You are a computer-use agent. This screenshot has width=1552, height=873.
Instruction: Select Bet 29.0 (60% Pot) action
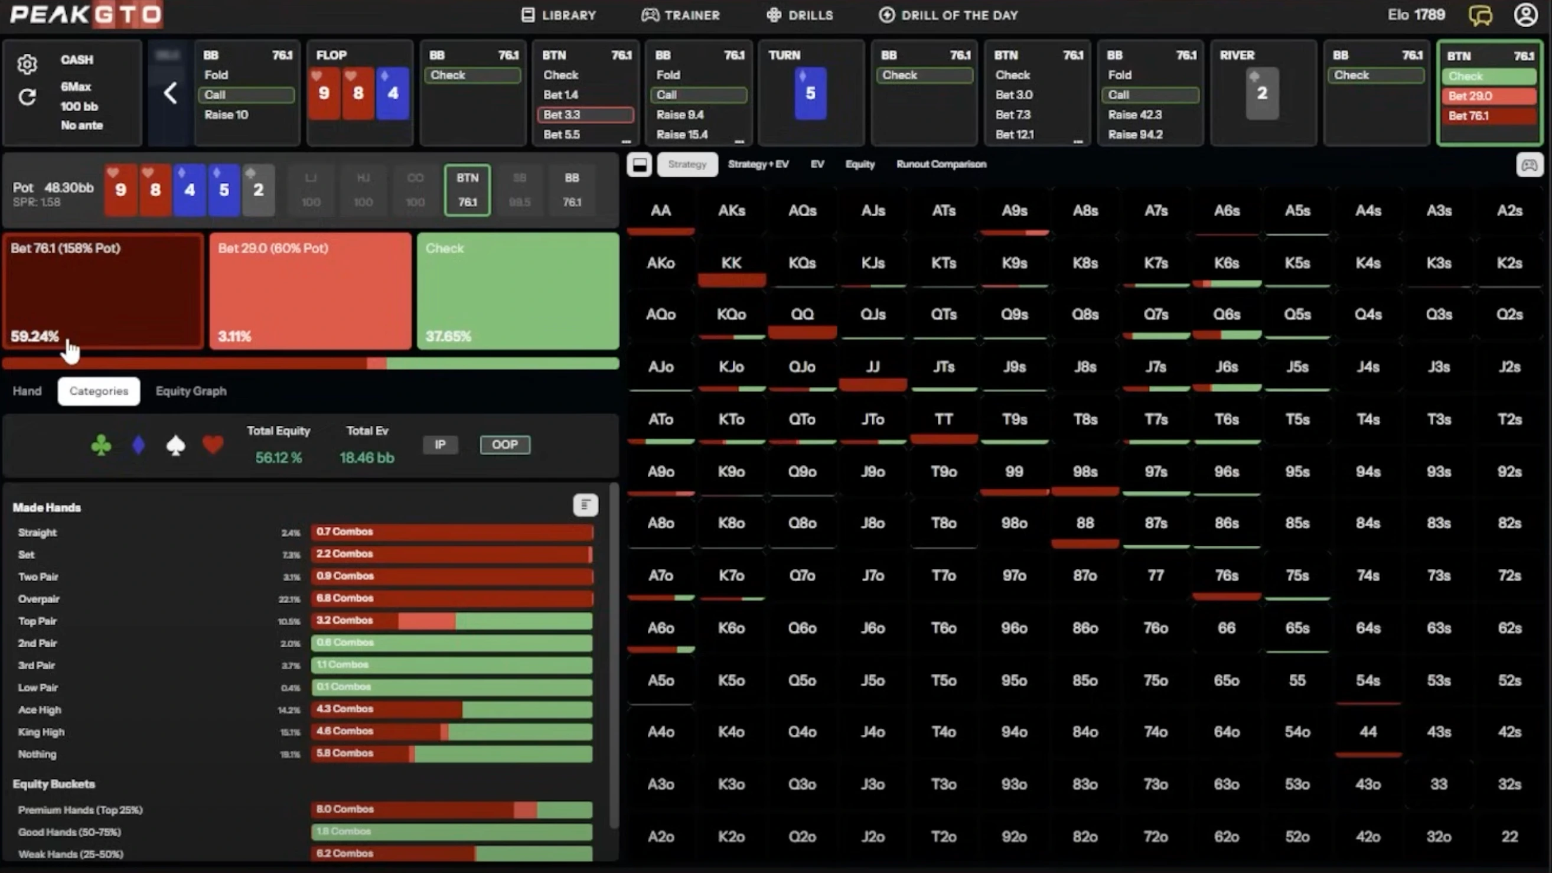(310, 291)
